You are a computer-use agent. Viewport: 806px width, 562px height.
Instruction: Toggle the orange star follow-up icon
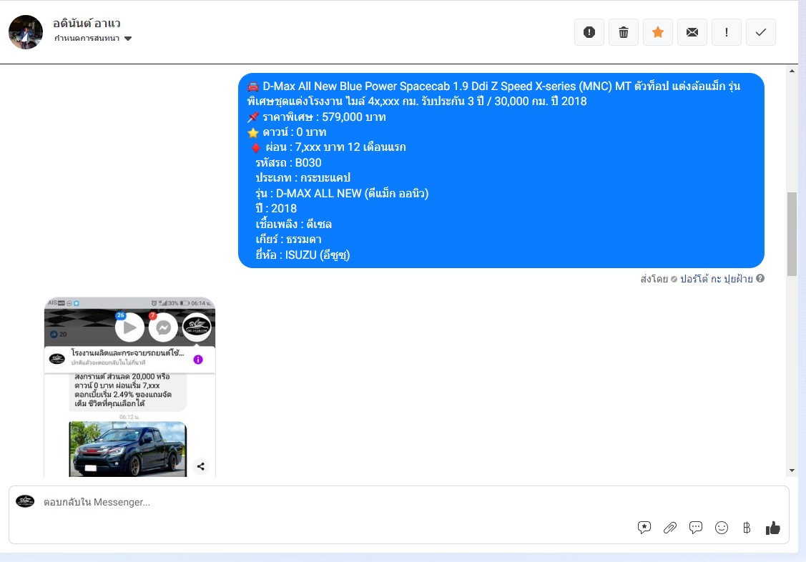[x=658, y=32]
